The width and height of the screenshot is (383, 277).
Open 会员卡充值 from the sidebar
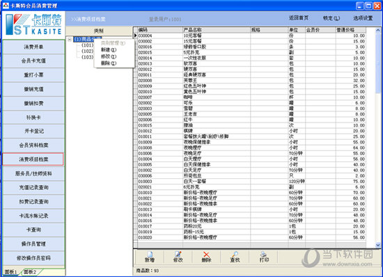(x=33, y=61)
